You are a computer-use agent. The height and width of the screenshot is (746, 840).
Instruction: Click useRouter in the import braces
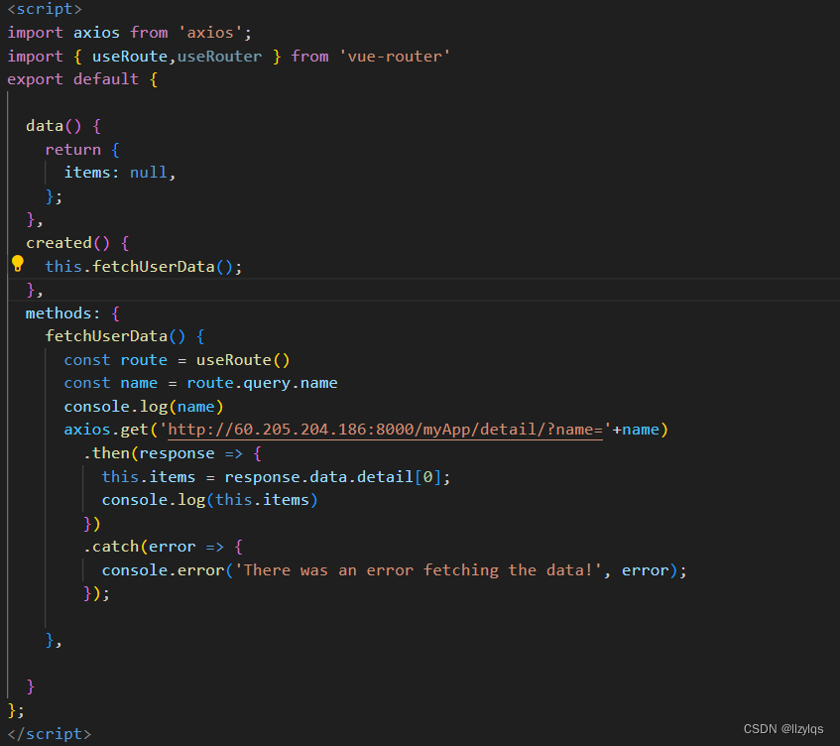(x=219, y=57)
